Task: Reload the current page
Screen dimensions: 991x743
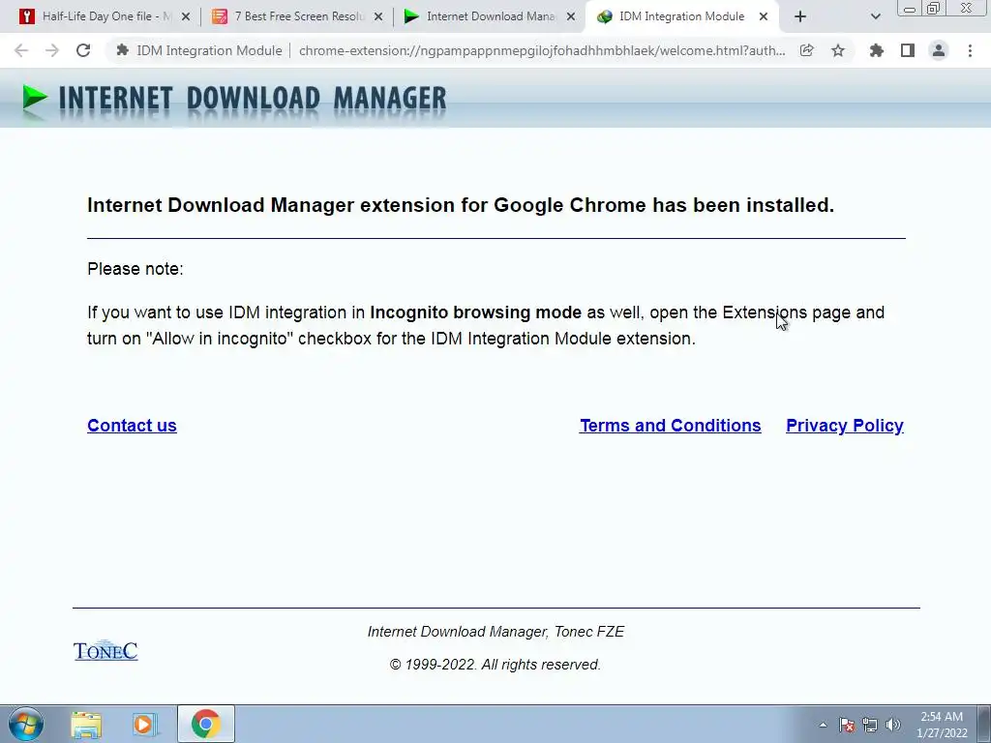Action: [x=83, y=50]
